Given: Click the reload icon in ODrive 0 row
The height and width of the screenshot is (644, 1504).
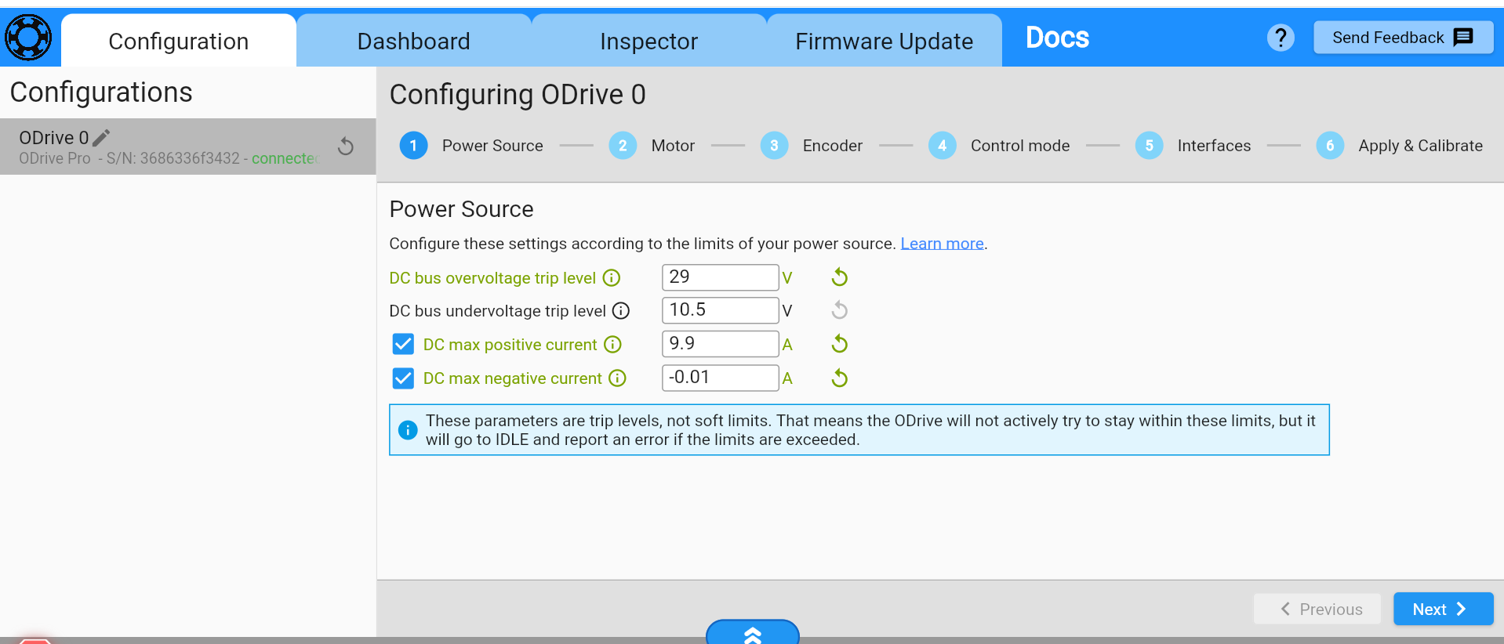Looking at the screenshot, I should 346,147.
